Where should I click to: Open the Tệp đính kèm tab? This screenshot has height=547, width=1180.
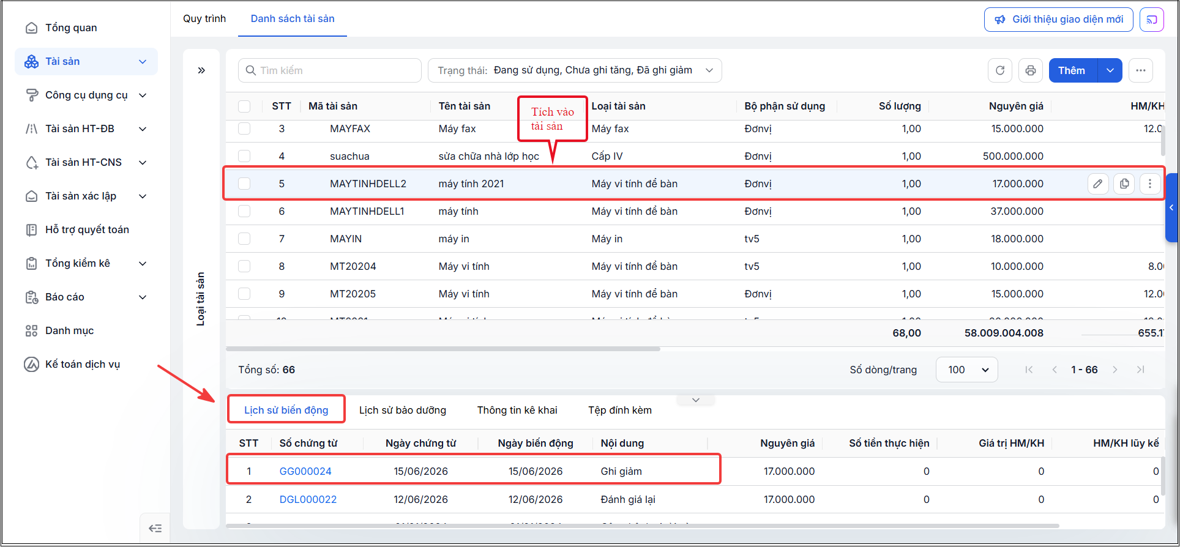620,410
